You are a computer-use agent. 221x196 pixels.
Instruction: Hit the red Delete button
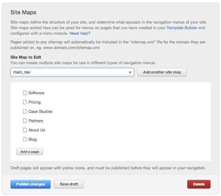tap(199, 184)
